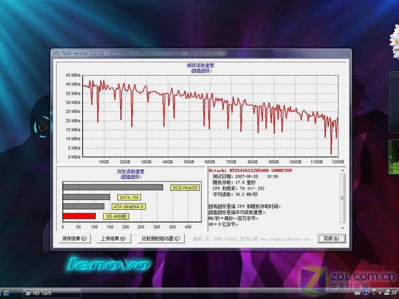Click the 顺序读取速度 chart title
Screen dimensions: 399x299
point(200,65)
